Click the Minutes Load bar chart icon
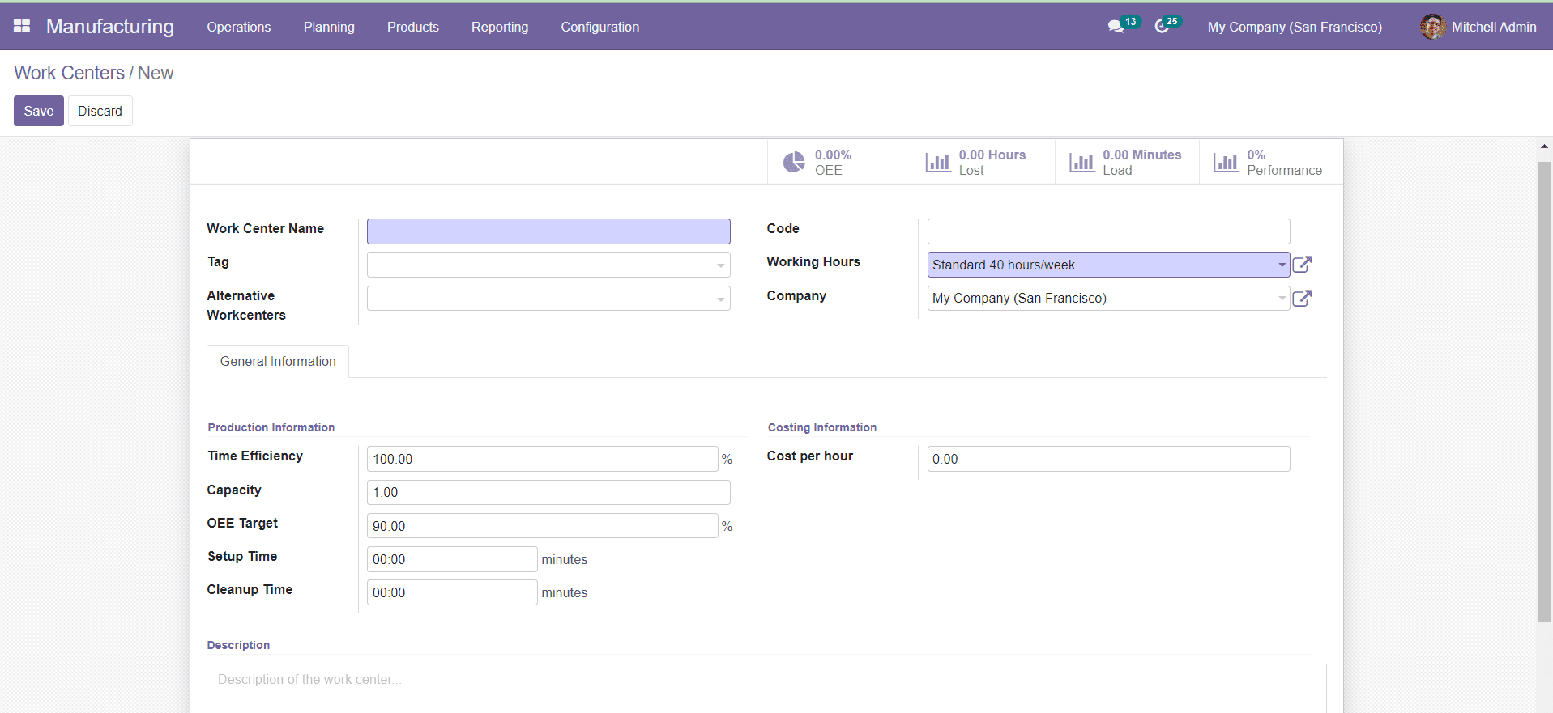The image size is (1553, 713). (x=1082, y=163)
